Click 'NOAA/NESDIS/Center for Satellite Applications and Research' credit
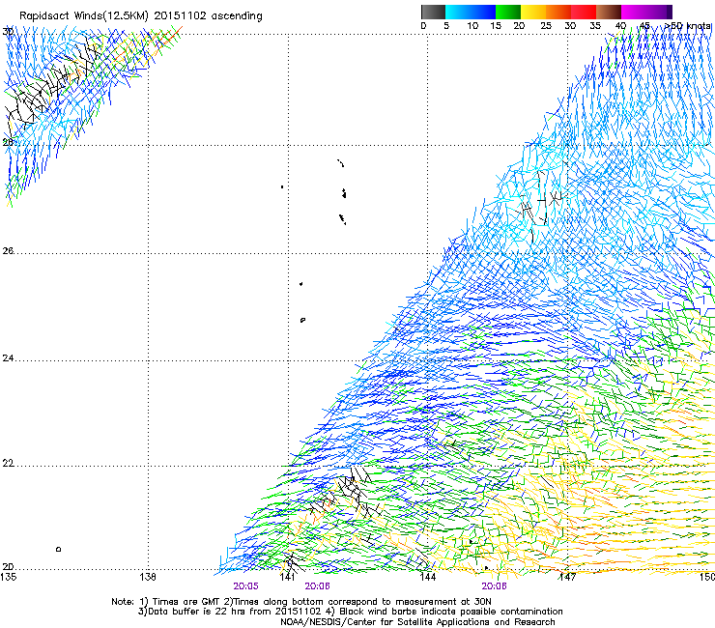This screenshot has width=715, height=628. pos(417,622)
